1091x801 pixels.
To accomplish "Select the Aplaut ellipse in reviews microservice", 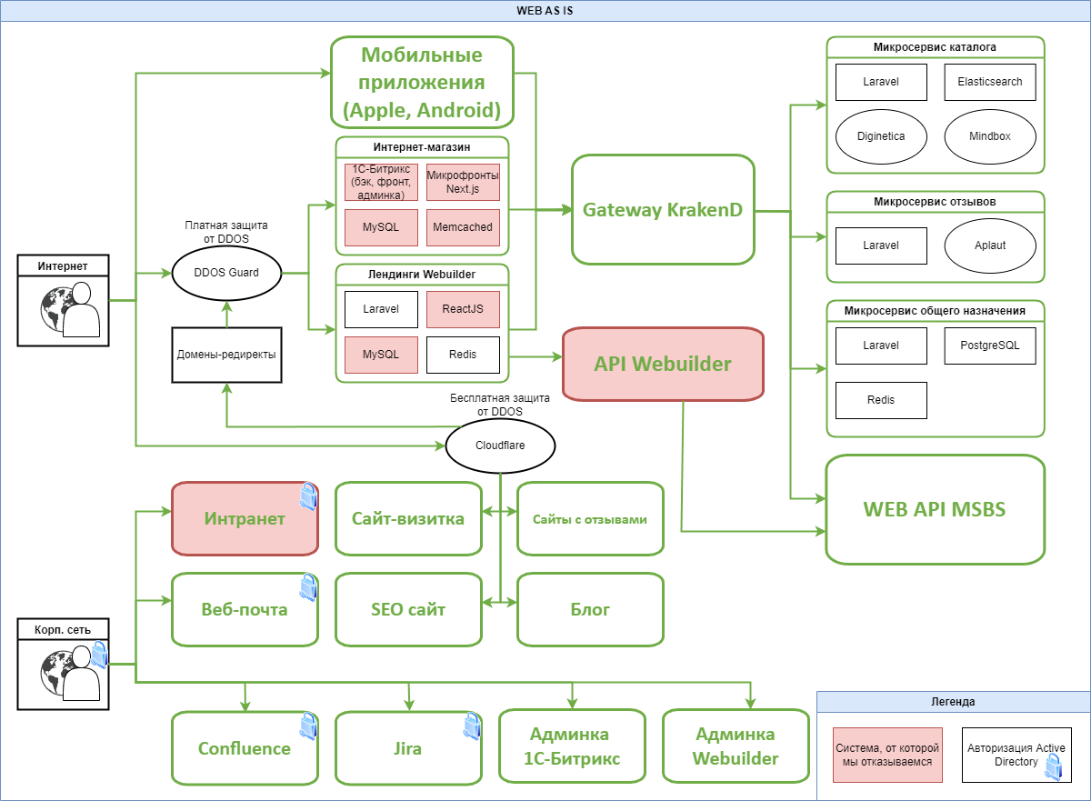I will 989,245.
